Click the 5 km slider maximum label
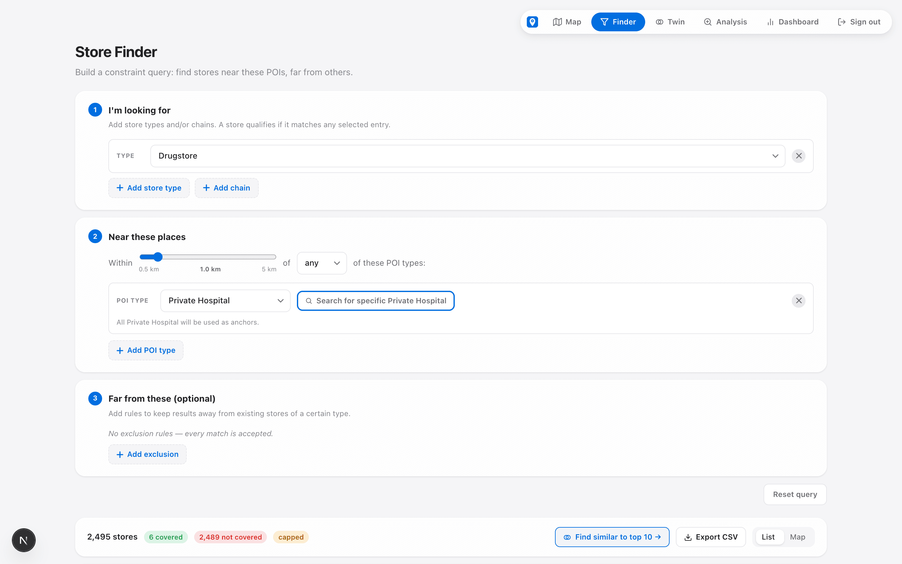This screenshot has height=564, width=902. tap(269, 269)
